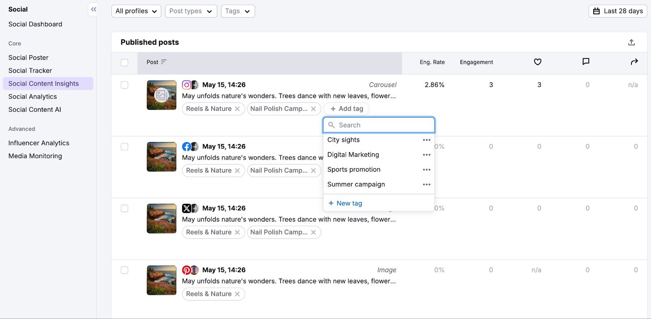The image size is (651, 319).
Task: Open the Tags filter dropdown
Action: tap(238, 11)
